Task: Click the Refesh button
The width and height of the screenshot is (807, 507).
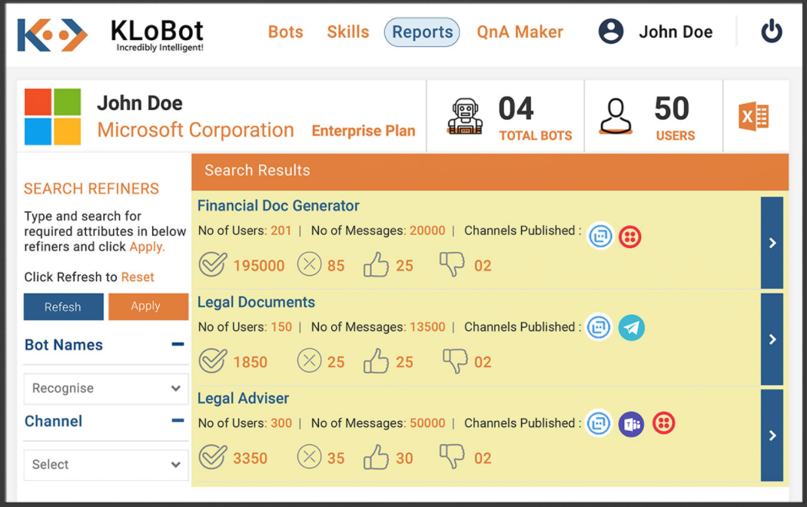Action: pyautogui.click(x=63, y=307)
